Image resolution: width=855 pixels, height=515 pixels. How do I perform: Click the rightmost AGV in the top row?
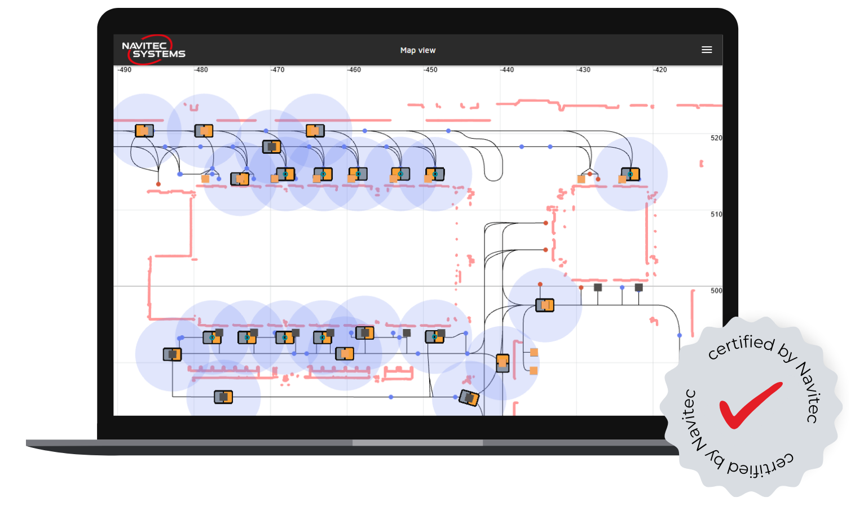[x=630, y=175]
